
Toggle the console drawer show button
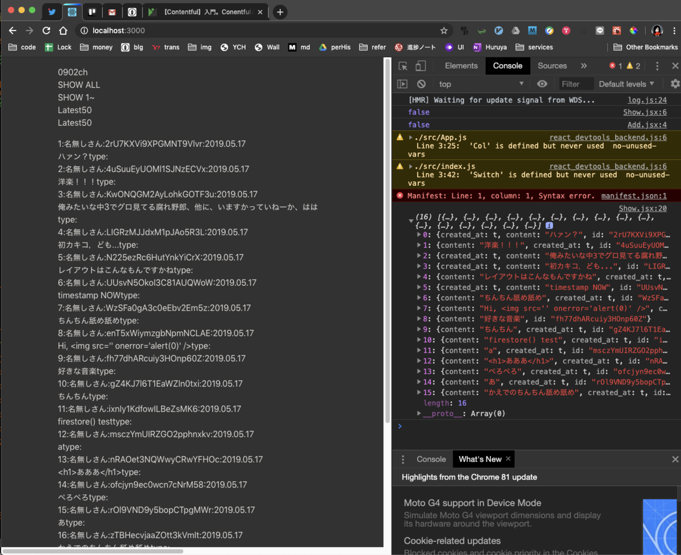pos(402,84)
